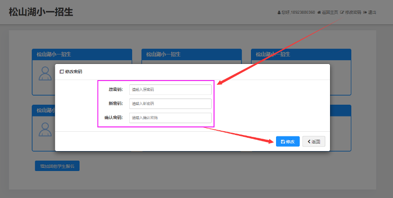Focus the 原密码 input field
The width and height of the screenshot is (393, 198).
click(x=170, y=90)
